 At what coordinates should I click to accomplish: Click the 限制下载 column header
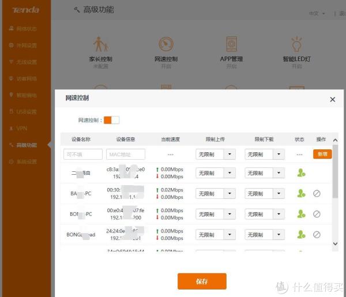coord(264,139)
